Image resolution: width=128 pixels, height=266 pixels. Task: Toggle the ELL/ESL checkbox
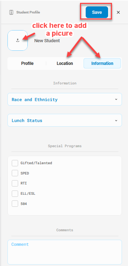pyautogui.click(x=15, y=194)
